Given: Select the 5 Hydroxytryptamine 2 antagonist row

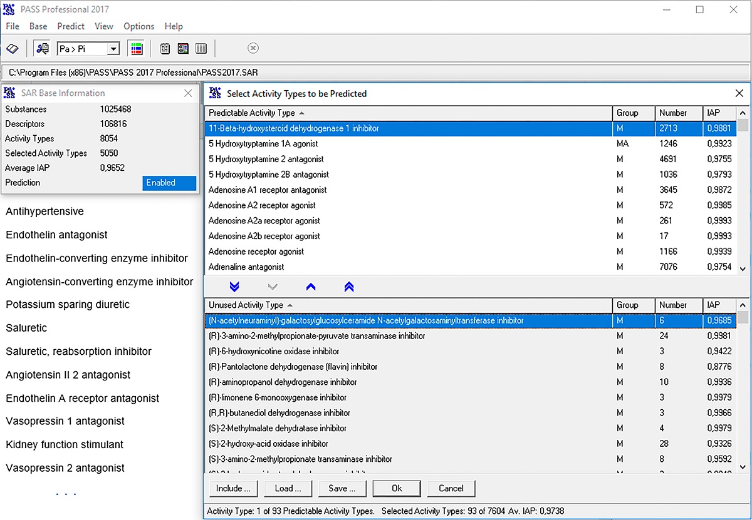Looking at the screenshot, I should pos(471,159).
